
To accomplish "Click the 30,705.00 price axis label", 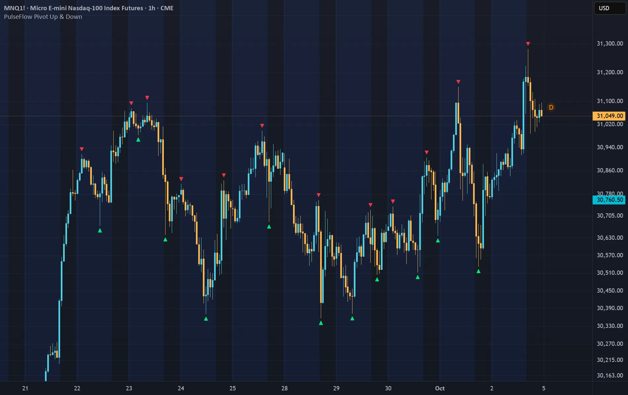I will tap(610, 216).
